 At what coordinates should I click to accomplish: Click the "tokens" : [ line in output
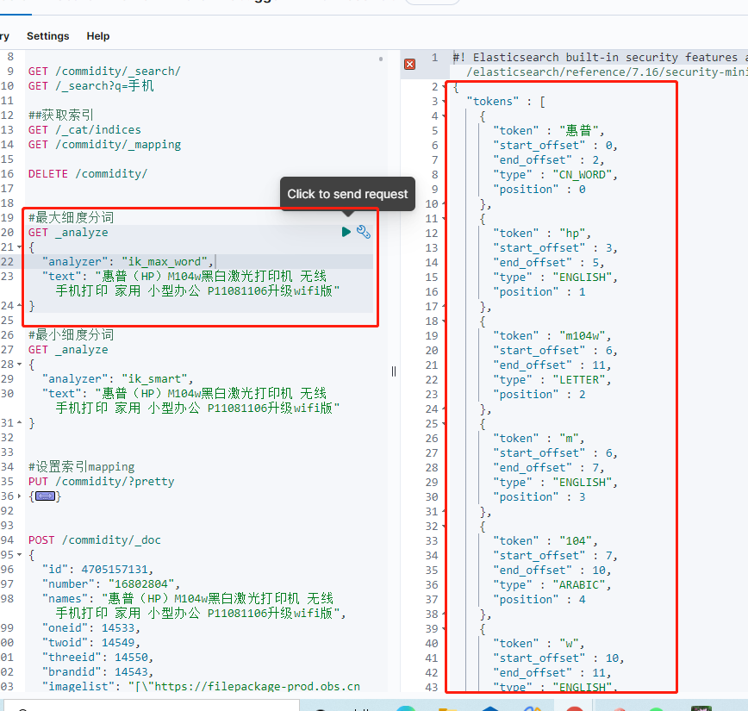[x=506, y=102]
